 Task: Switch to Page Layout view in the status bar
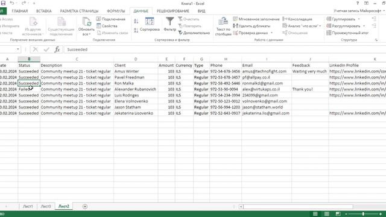tap(327, 214)
